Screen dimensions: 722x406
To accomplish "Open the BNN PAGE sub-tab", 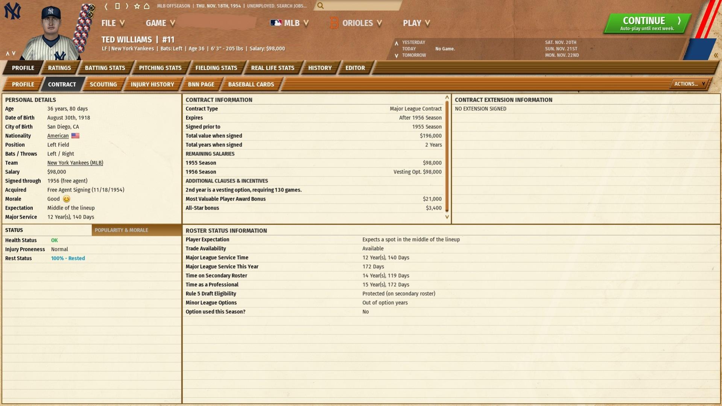I will [x=201, y=84].
